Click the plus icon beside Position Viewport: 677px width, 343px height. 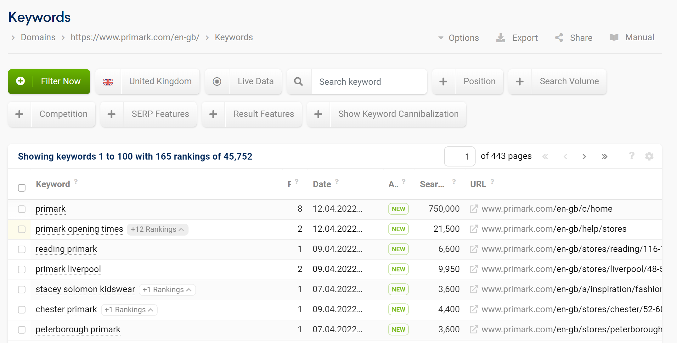coord(443,82)
